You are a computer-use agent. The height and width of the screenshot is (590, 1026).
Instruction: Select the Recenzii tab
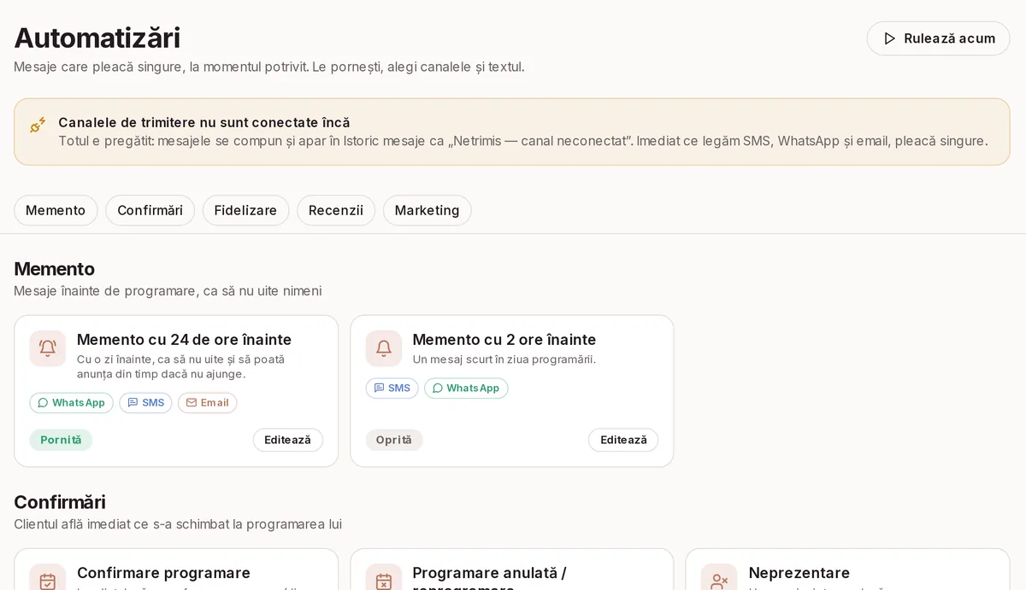click(336, 210)
